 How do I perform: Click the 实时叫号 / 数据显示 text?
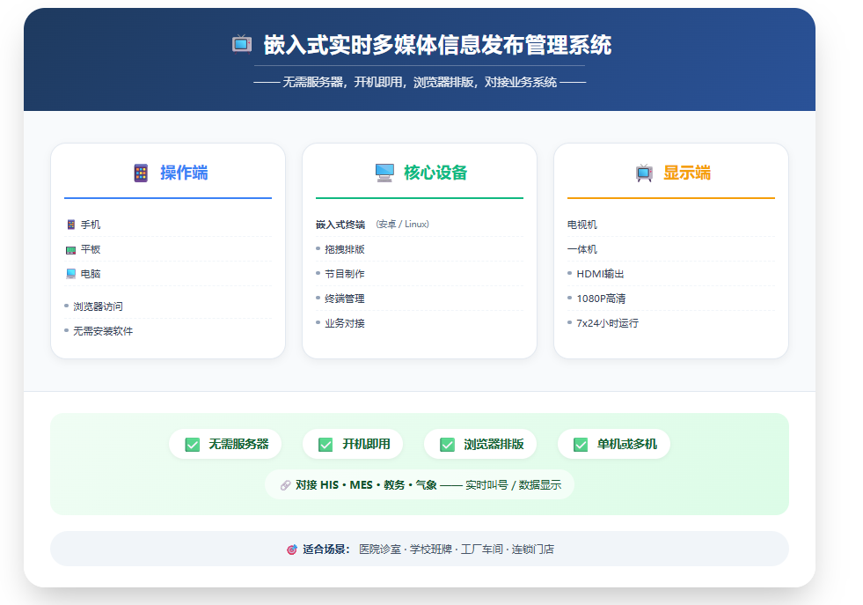[514, 485]
